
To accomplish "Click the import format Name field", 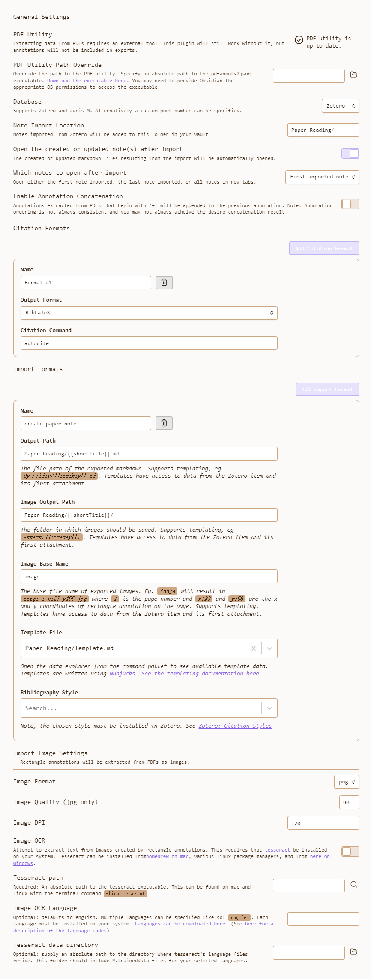I will pyautogui.click(x=86, y=423).
